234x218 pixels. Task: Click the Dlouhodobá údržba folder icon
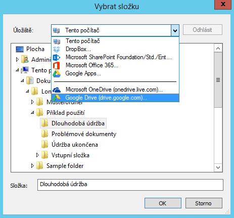coord(45,123)
